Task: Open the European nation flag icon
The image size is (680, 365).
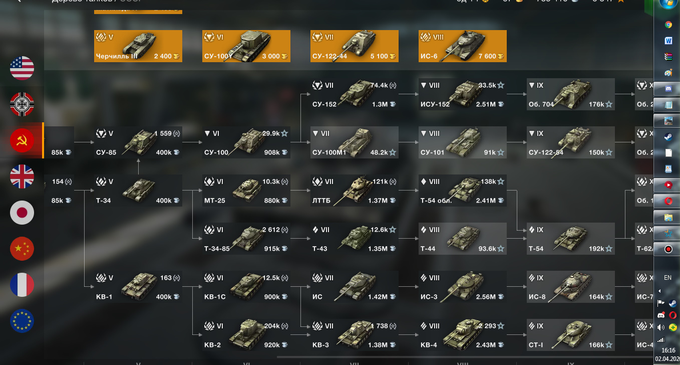Action: [x=22, y=321]
